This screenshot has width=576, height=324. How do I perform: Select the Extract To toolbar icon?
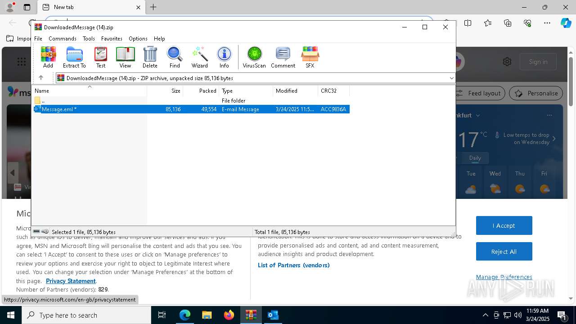click(x=74, y=57)
